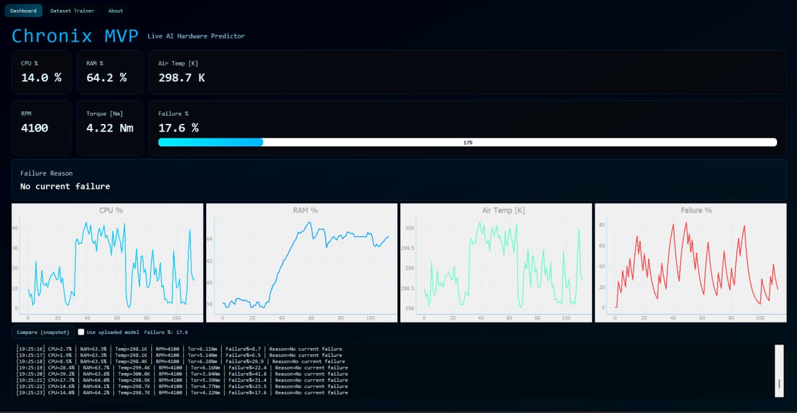797x413 pixels.
Task: Select the Air Temp [K] chart
Action: (496, 262)
